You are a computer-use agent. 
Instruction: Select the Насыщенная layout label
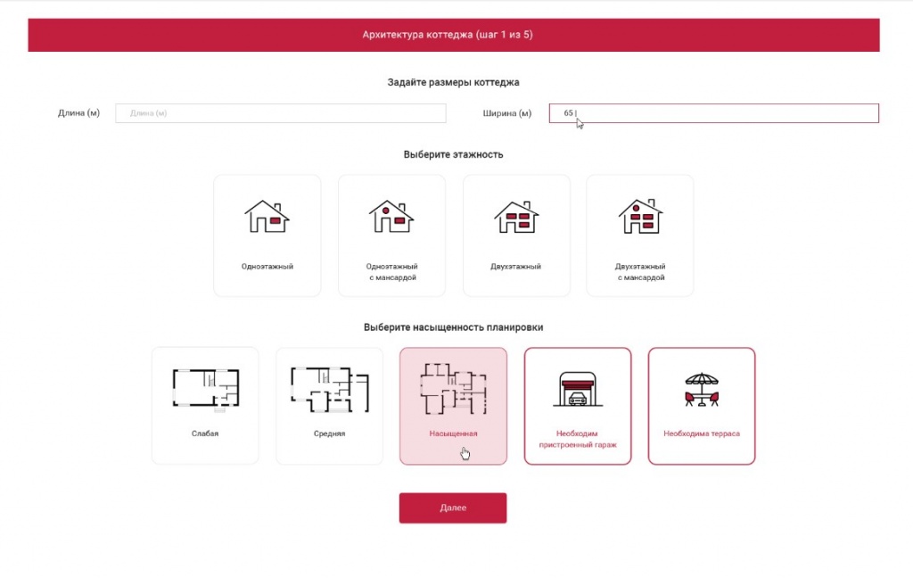click(453, 433)
